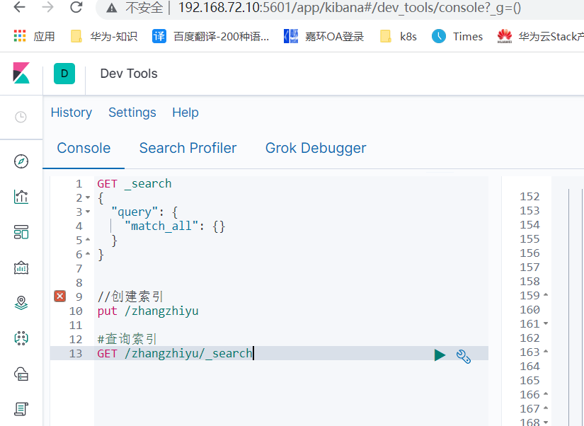Image resolution: width=584 pixels, height=426 pixels.
Task: Open the Times bookmark
Action: point(457,37)
